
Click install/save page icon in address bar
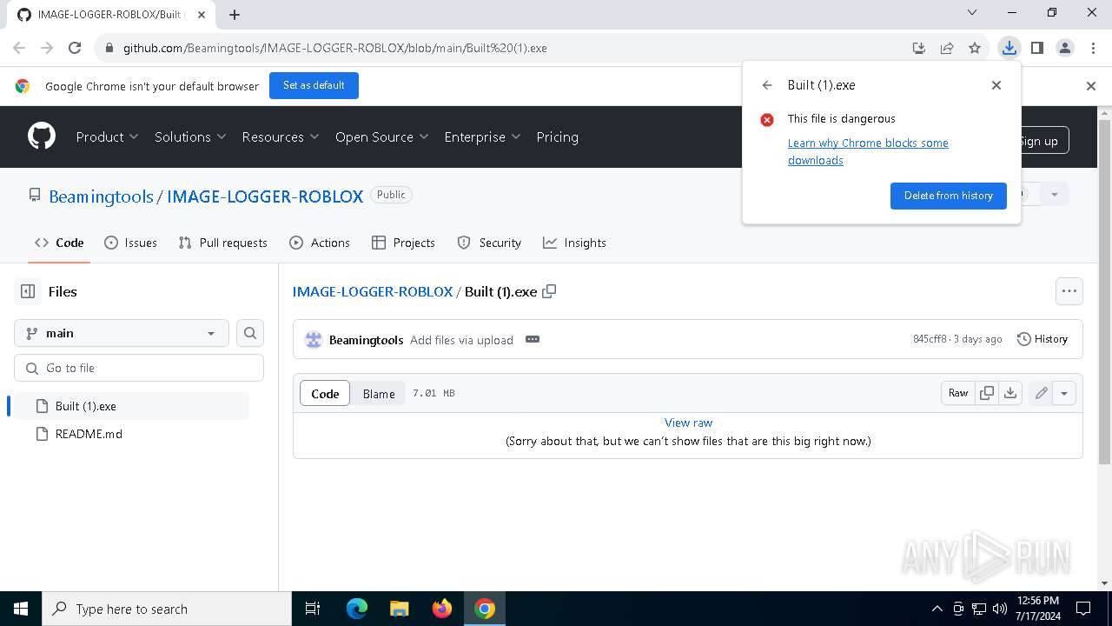coord(919,48)
